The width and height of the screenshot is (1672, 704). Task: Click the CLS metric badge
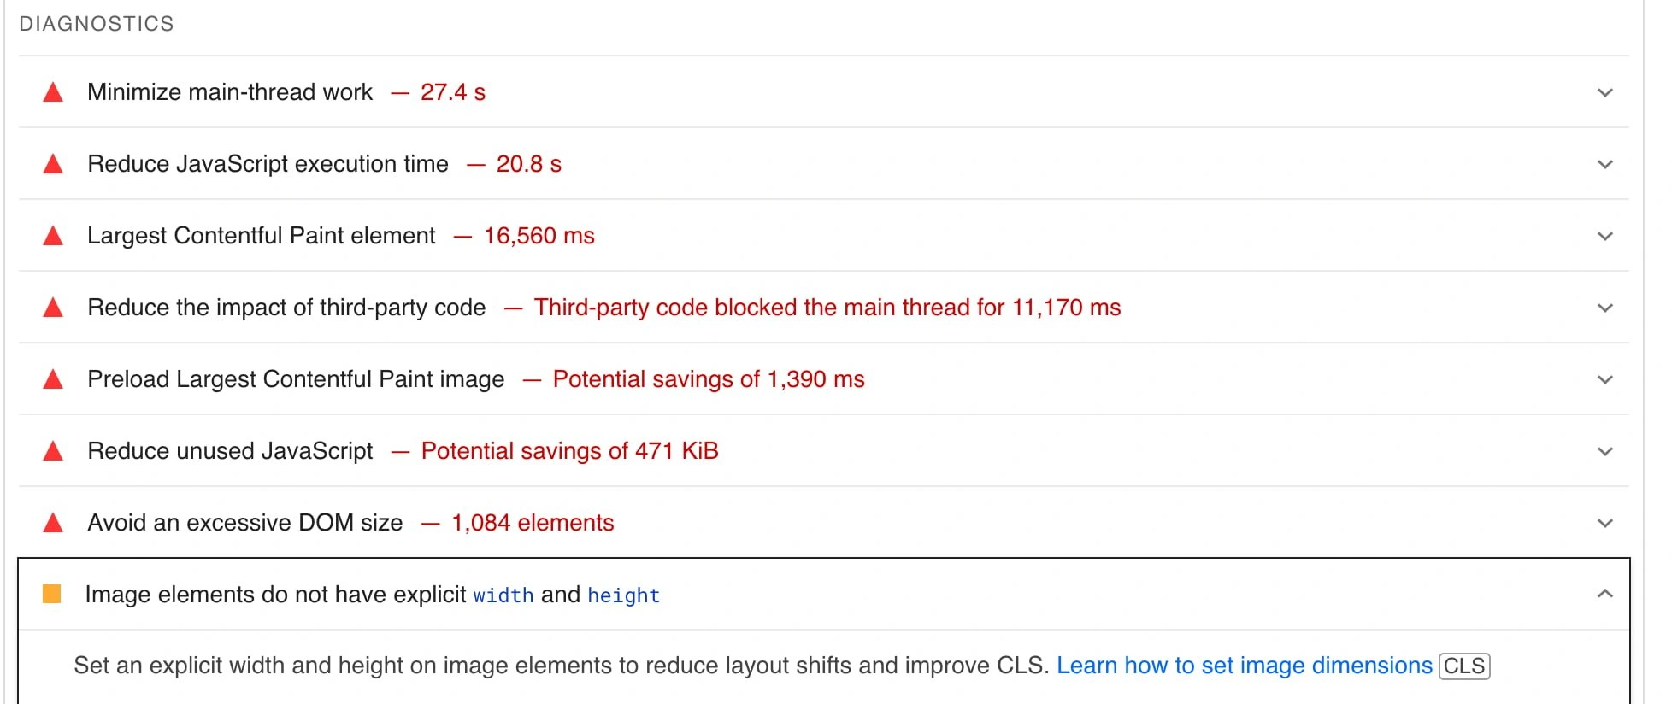tap(1464, 666)
